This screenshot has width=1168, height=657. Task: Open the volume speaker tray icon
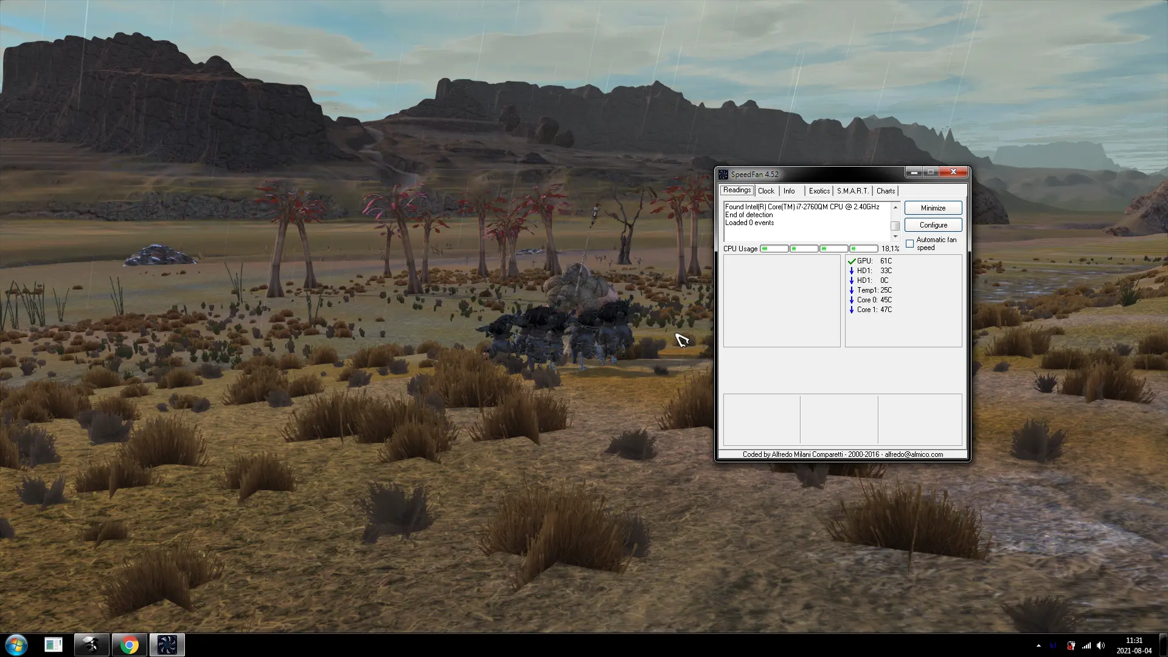coord(1100,646)
